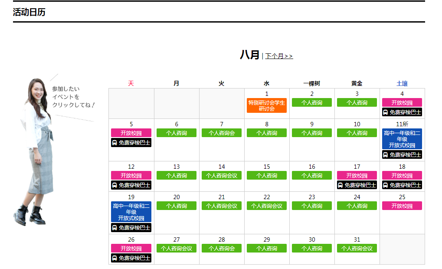Select 个人咨询会议 event on August 22
Image resolution: width=442 pixels, height=269 pixels.
coord(266,206)
